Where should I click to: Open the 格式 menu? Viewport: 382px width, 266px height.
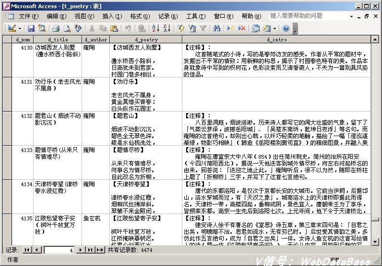[x=140, y=16]
